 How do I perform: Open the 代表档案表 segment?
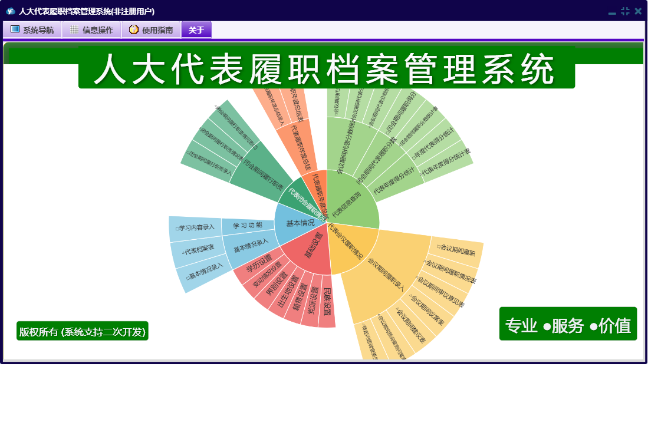[199, 250]
